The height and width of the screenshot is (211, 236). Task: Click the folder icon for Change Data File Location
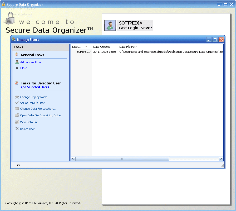point(17,108)
